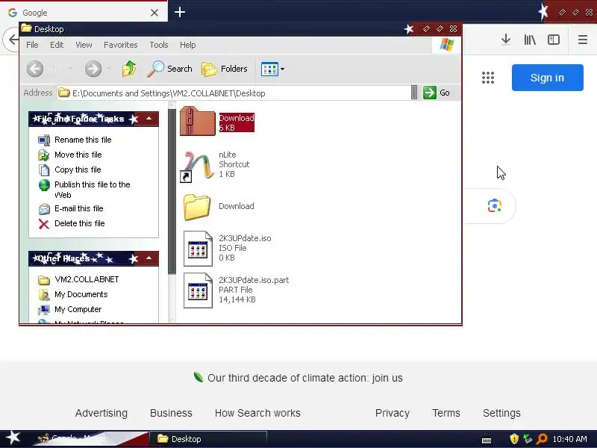Open the browser Library icon
Screen dimensions: 597x448
(530, 40)
